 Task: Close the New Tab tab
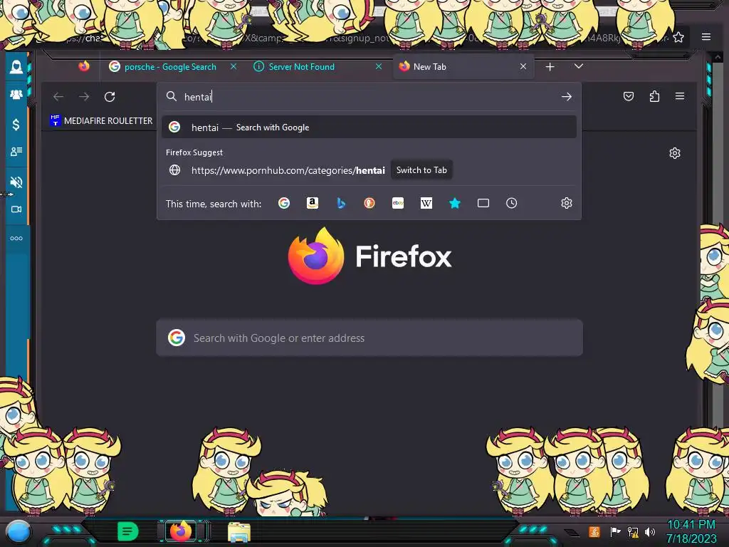pos(523,67)
